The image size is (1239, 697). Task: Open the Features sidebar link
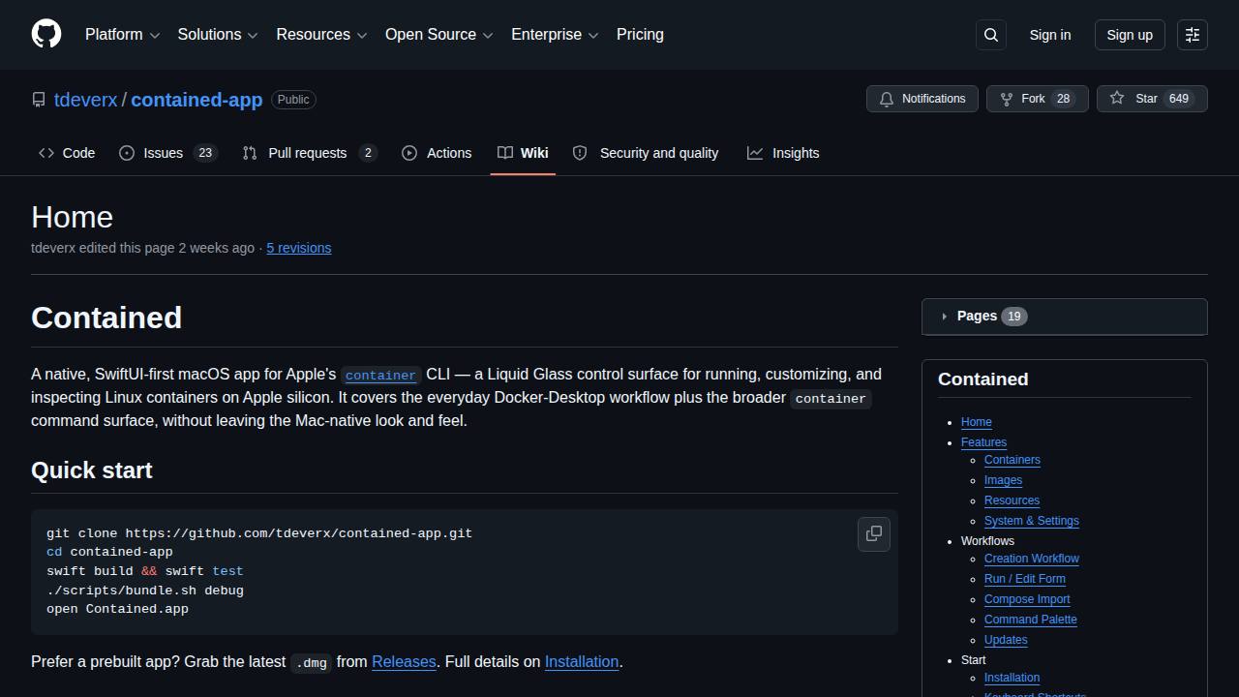tap(983, 442)
